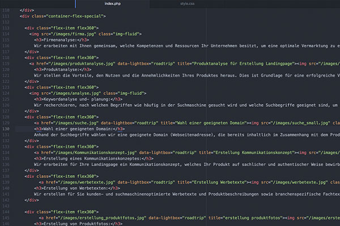This screenshot has height=226, width=340.
Task: Place cursor in "container-flex-special" class value
Action: [75, 16]
